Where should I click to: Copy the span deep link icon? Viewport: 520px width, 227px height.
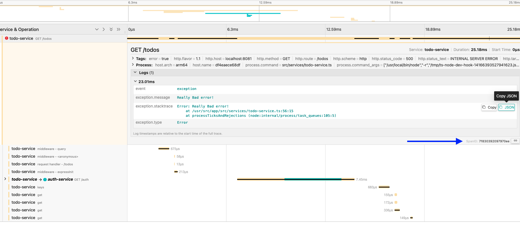[x=515, y=141]
